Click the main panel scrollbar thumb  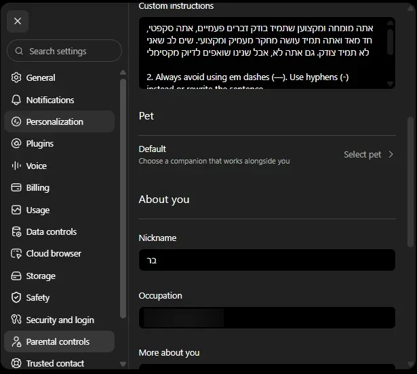pyautogui.click(x=410, y=182)
